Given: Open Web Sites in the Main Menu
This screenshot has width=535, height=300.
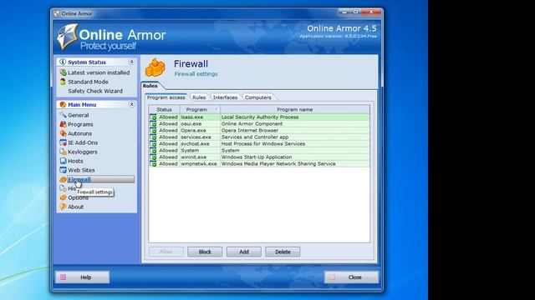Looking at the screenshot, I should pyautogui.click(x=81, y=170).
